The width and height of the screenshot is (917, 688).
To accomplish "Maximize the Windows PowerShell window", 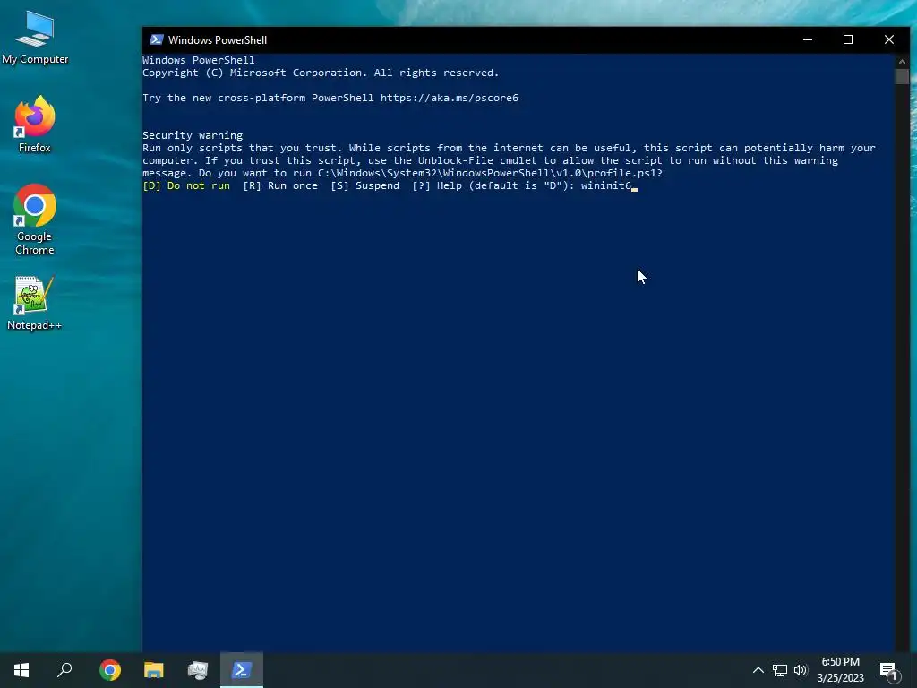I will 848,39.
